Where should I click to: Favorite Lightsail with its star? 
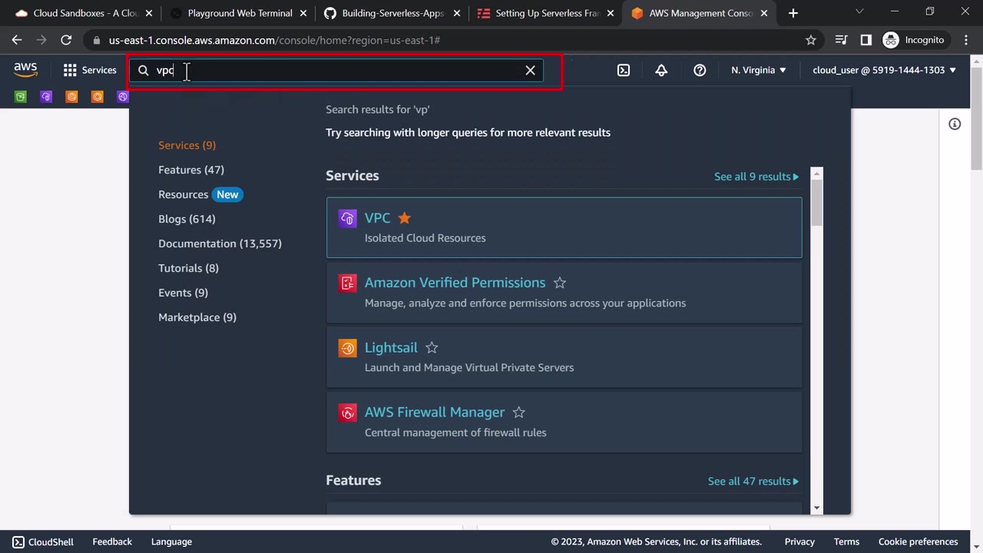pos(432,348)
